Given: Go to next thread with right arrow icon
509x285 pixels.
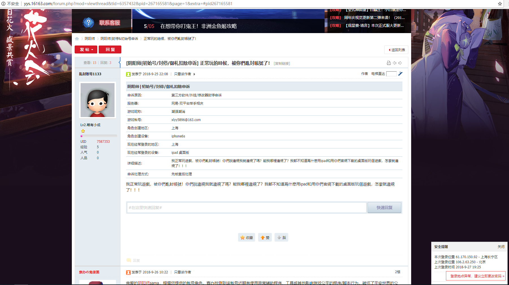Looking at the screenshot, I should (400, 63).
